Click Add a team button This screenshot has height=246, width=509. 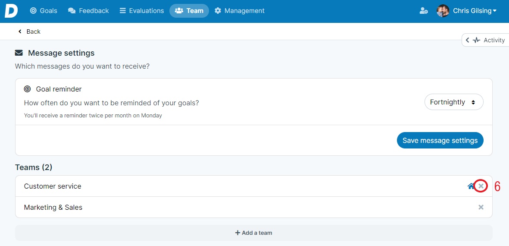[253, 233]
